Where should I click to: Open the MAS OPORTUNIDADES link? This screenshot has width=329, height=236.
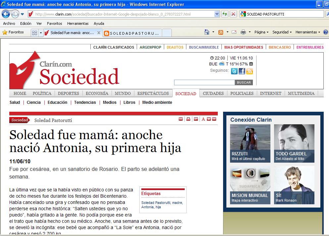tap(244, 47)
